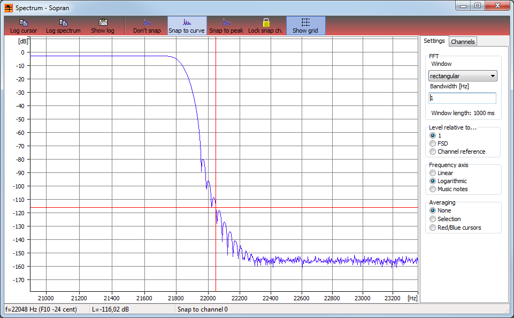Select Snap to peak mode
Image resolution: width=514 pixels, height=318 pixels.
(226, 26)
